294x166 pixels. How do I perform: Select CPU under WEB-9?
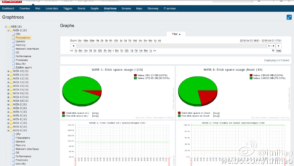18,134
